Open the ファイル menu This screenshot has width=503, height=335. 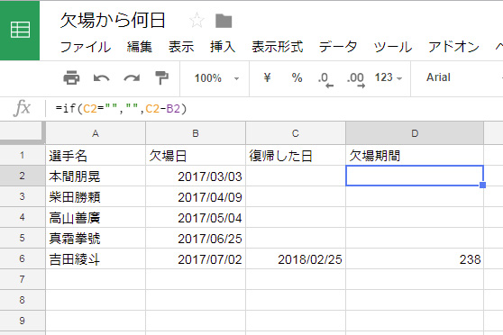(x=86, y=47)
